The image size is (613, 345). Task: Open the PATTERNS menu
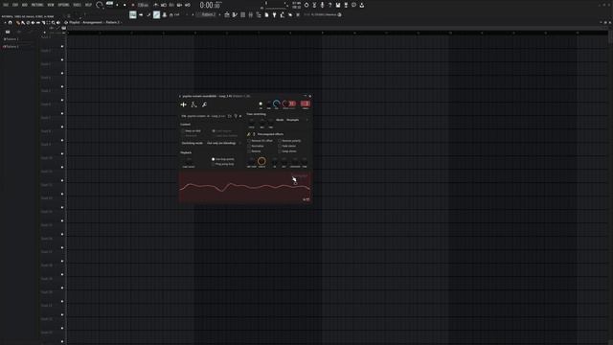click(37, 5)
